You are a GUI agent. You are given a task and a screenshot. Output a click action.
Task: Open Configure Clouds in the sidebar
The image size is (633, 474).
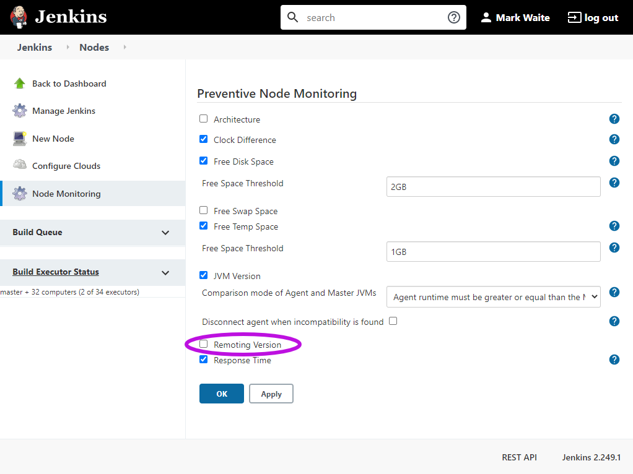[66, 166]
